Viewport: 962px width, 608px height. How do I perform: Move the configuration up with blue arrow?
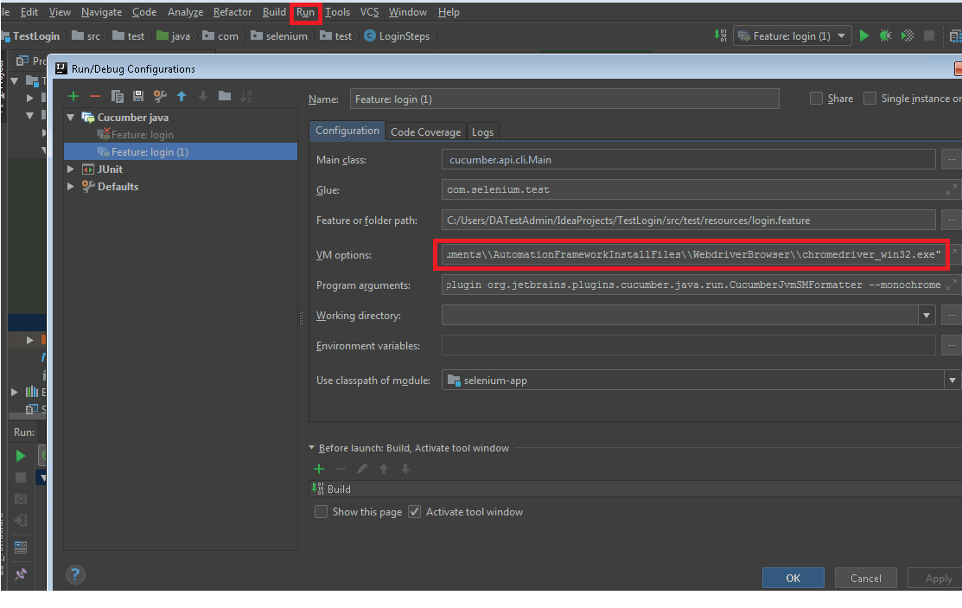point(182,96)
